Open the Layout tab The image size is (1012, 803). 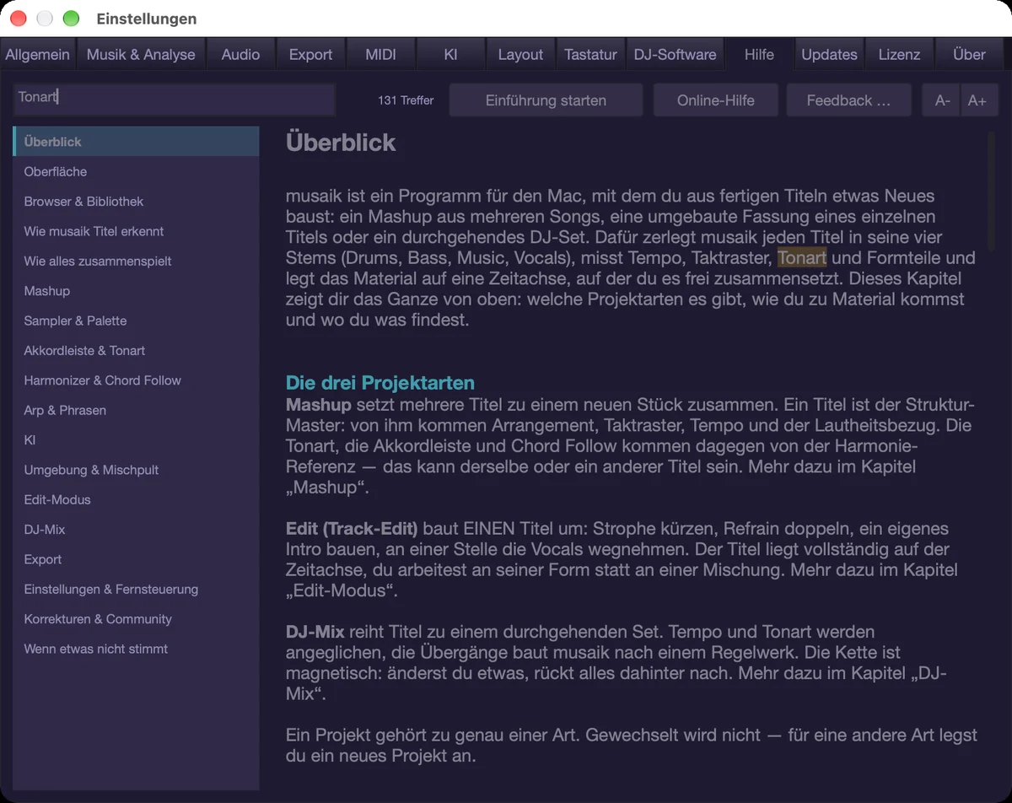click(x=520, y=54)
